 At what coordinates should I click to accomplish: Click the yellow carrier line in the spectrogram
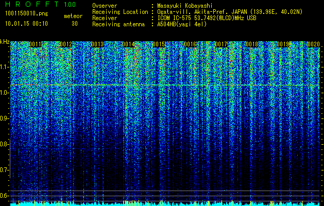[x=165, y=85]
